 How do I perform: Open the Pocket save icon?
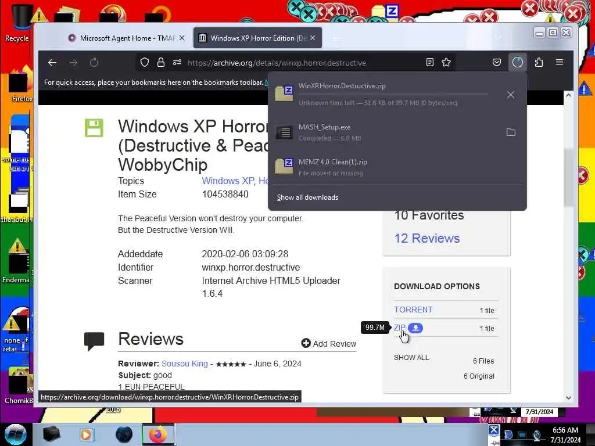pyautogui.click(x=496, y=62)
